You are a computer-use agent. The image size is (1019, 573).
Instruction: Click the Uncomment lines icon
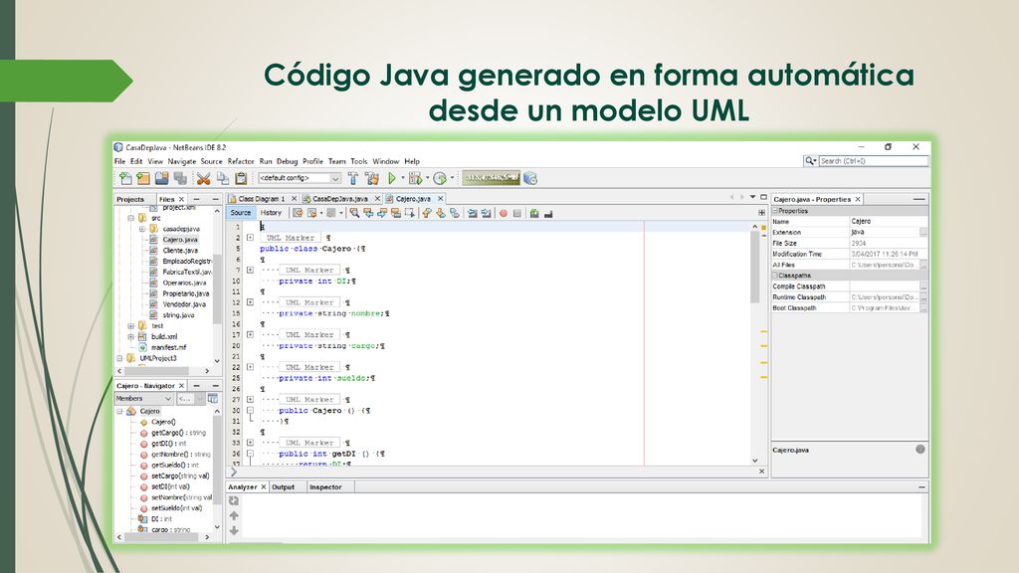coord(548,213)
